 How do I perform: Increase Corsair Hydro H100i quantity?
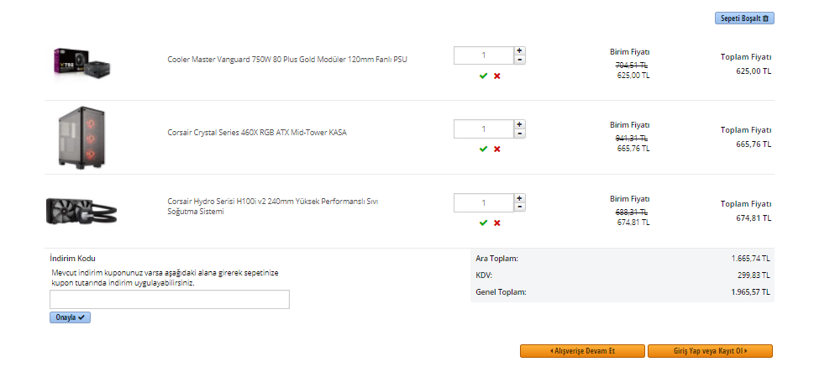[520, 198]
